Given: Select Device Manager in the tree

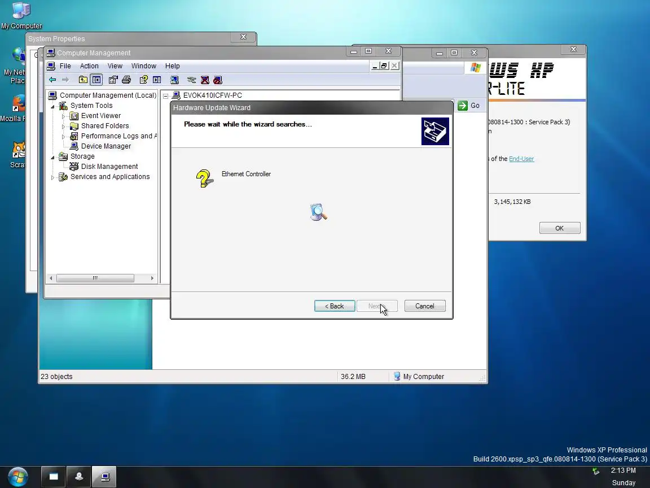Looking at the screenshot, I should (x=106, y=146).
